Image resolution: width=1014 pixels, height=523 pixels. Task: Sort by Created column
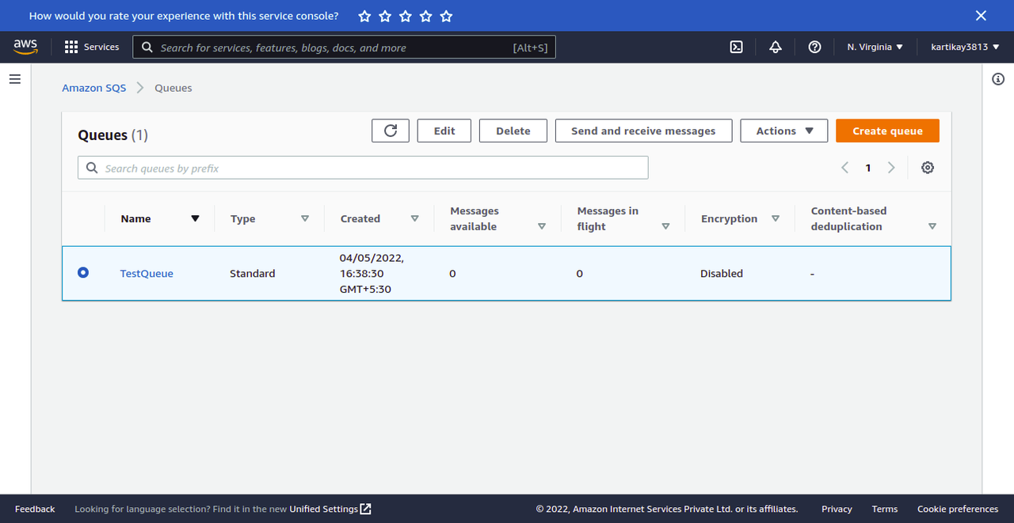point(414,219)
